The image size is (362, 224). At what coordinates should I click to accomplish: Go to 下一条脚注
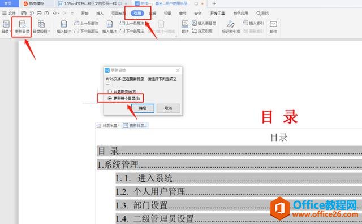pyautogui.click(x=86, y=31)
